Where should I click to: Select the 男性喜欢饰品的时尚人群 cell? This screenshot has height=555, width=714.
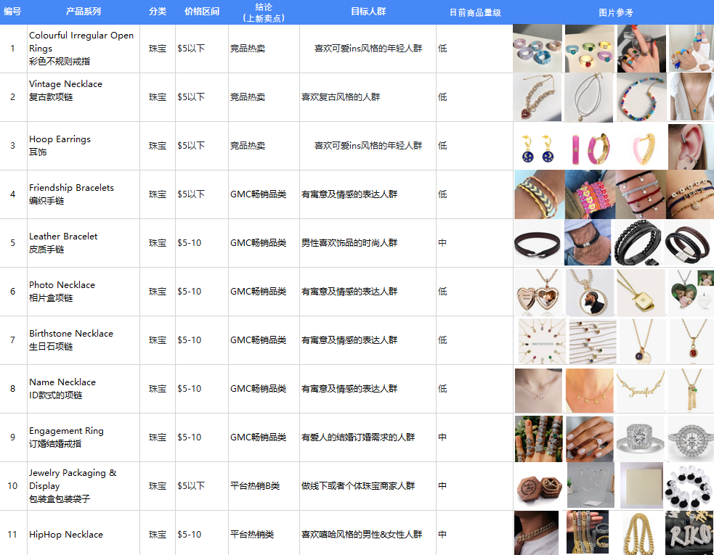368,243
